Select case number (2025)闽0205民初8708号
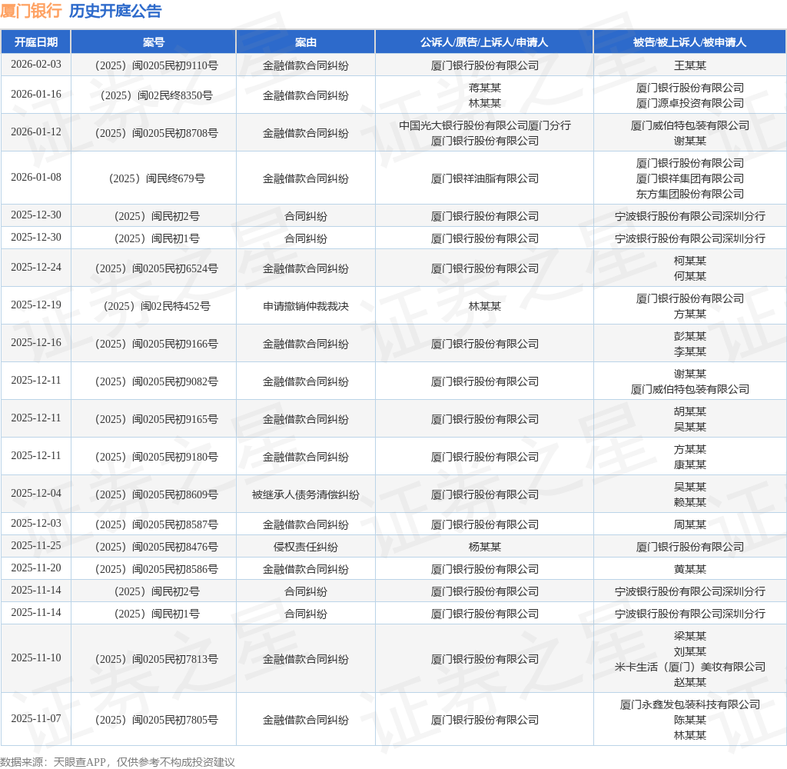The width and height of the screenshot is (787, 769). click(x=157, y=133)
